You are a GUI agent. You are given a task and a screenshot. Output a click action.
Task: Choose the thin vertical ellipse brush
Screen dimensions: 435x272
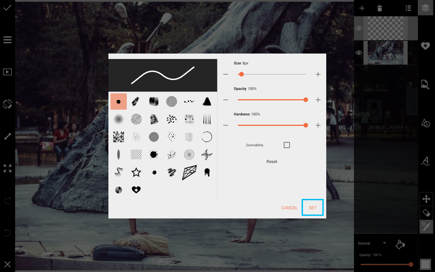tap(119, 155)
